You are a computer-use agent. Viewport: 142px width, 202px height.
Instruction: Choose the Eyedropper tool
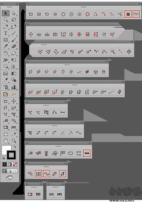[x=6, y=80]
